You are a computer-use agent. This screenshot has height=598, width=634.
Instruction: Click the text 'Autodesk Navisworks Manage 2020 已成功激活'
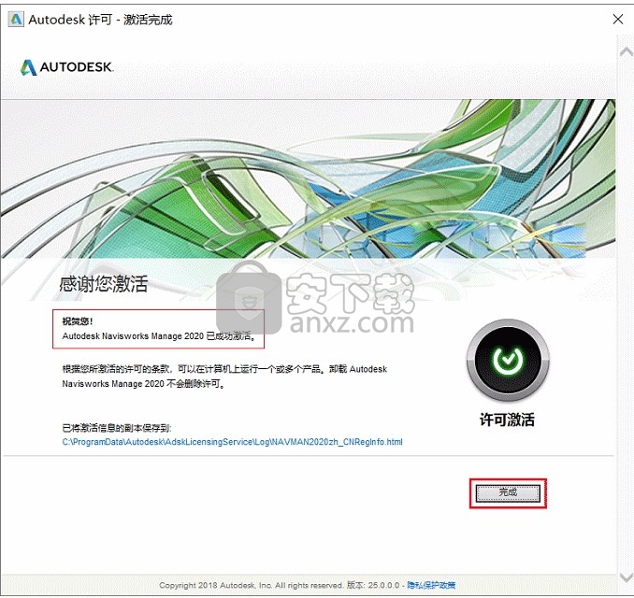pyautogui.click(x=159, y=335)
